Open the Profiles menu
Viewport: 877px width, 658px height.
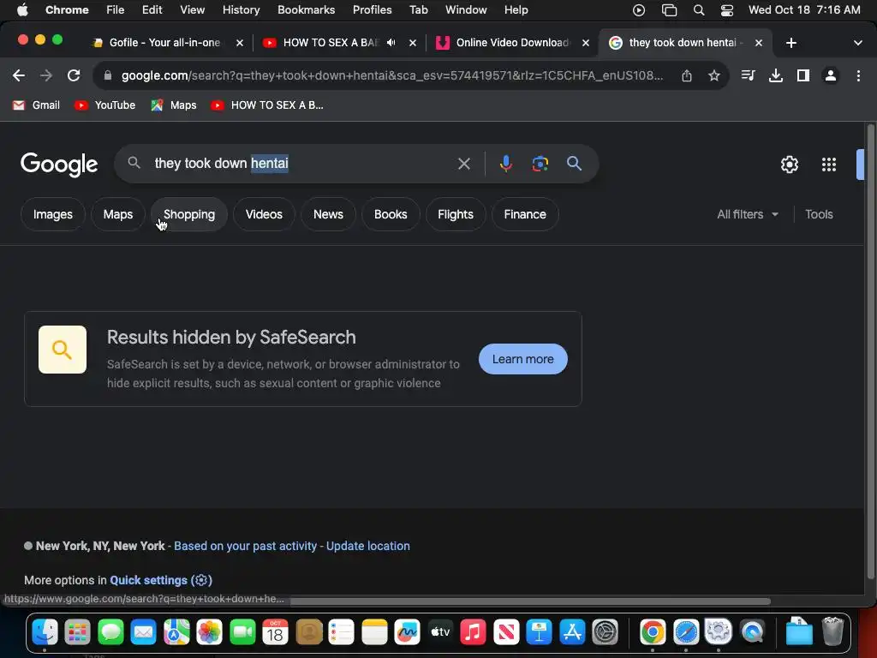click(x=372, y=10)
